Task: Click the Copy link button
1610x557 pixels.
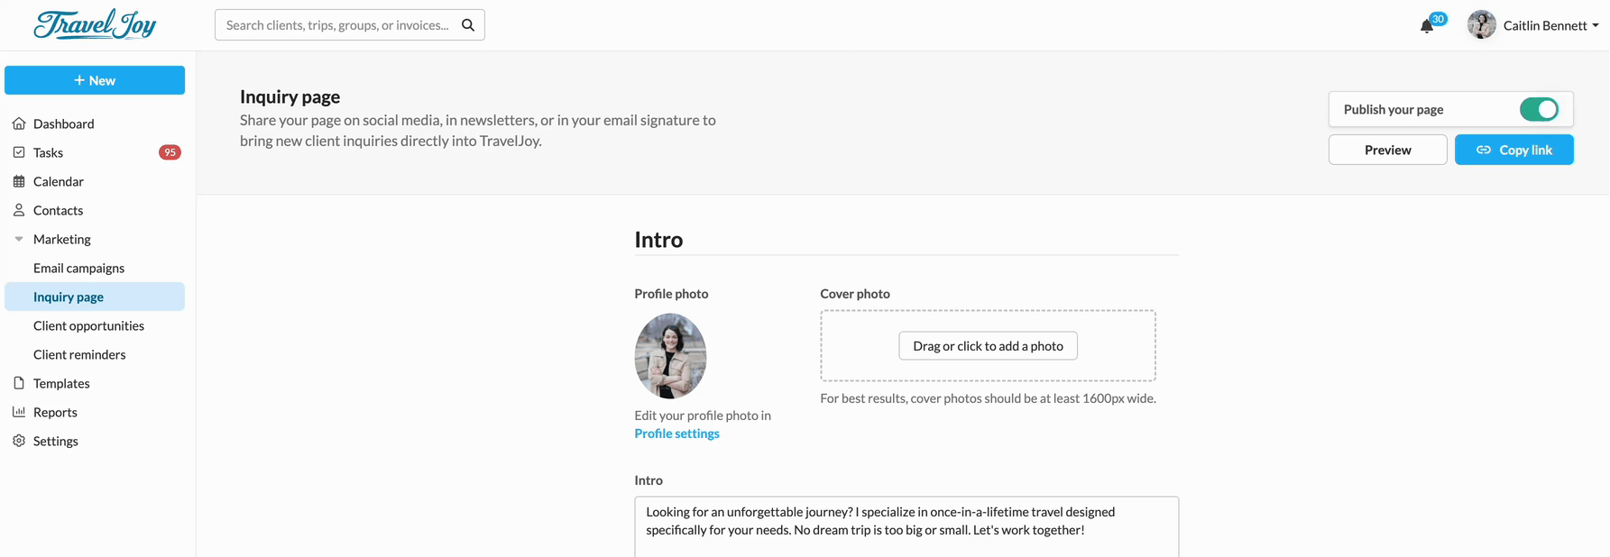Action: [x=1513, y=150]
